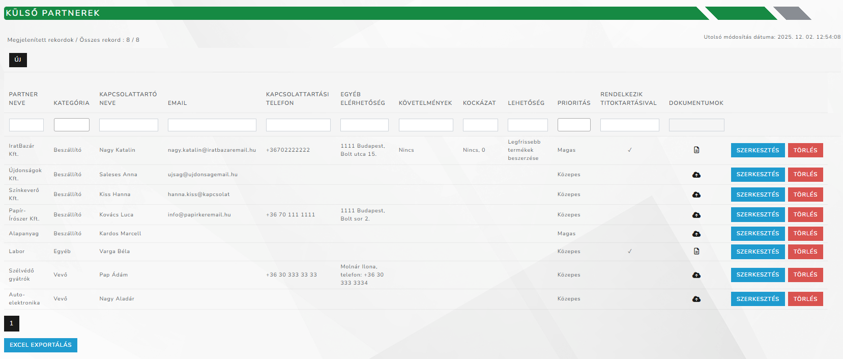Click confidentiality checkmark in IratBazár row
Image resolution: width=843 pixels, height=359 pixels.
click(630, 150)
